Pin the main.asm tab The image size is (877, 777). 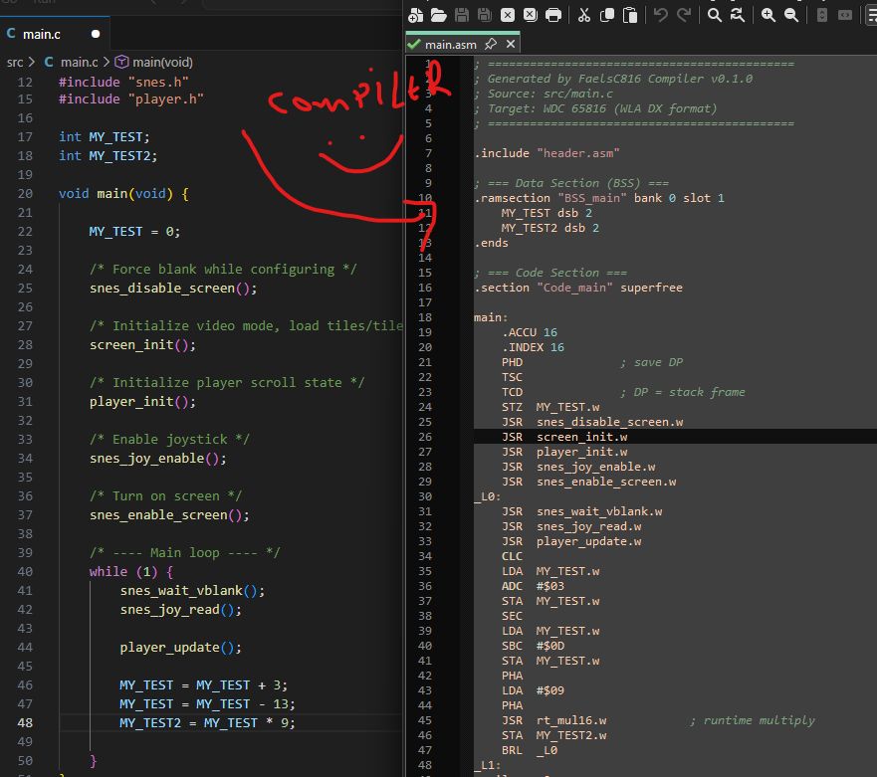coord(491,44)
